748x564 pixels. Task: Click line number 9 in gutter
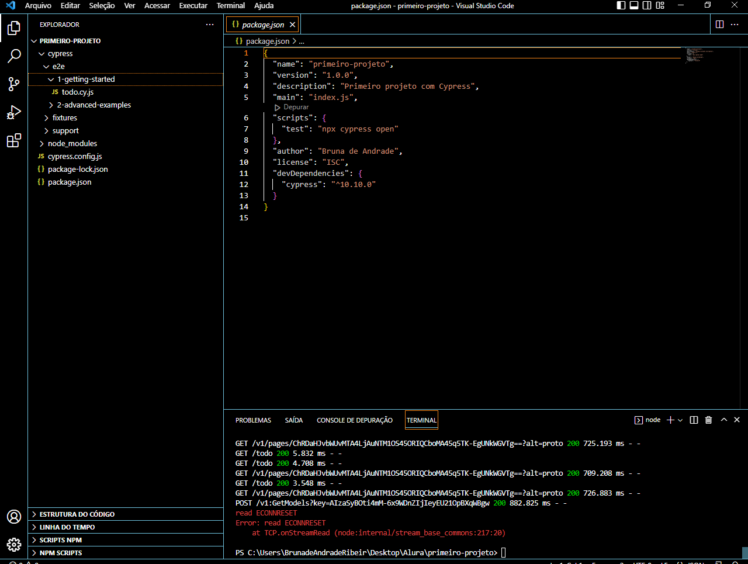[x=246, y=151]
